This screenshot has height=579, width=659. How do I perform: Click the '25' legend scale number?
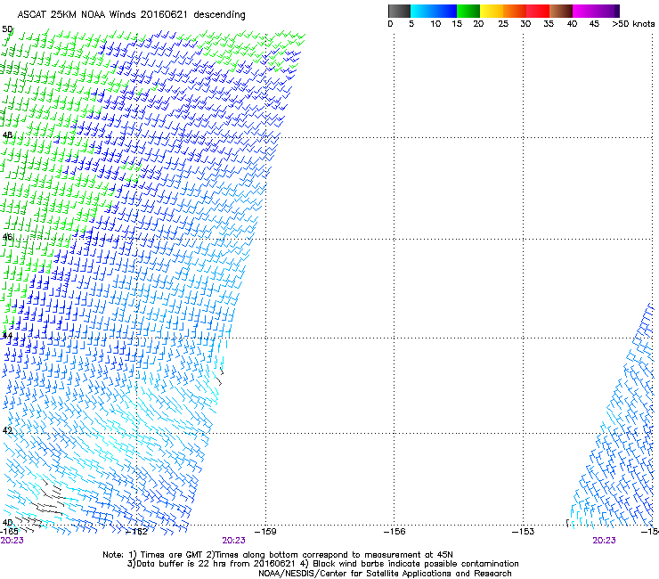(x=503, y=24)
